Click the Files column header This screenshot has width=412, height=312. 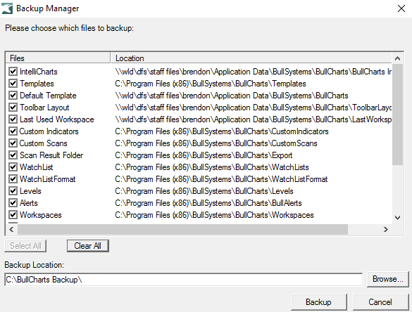58,58
